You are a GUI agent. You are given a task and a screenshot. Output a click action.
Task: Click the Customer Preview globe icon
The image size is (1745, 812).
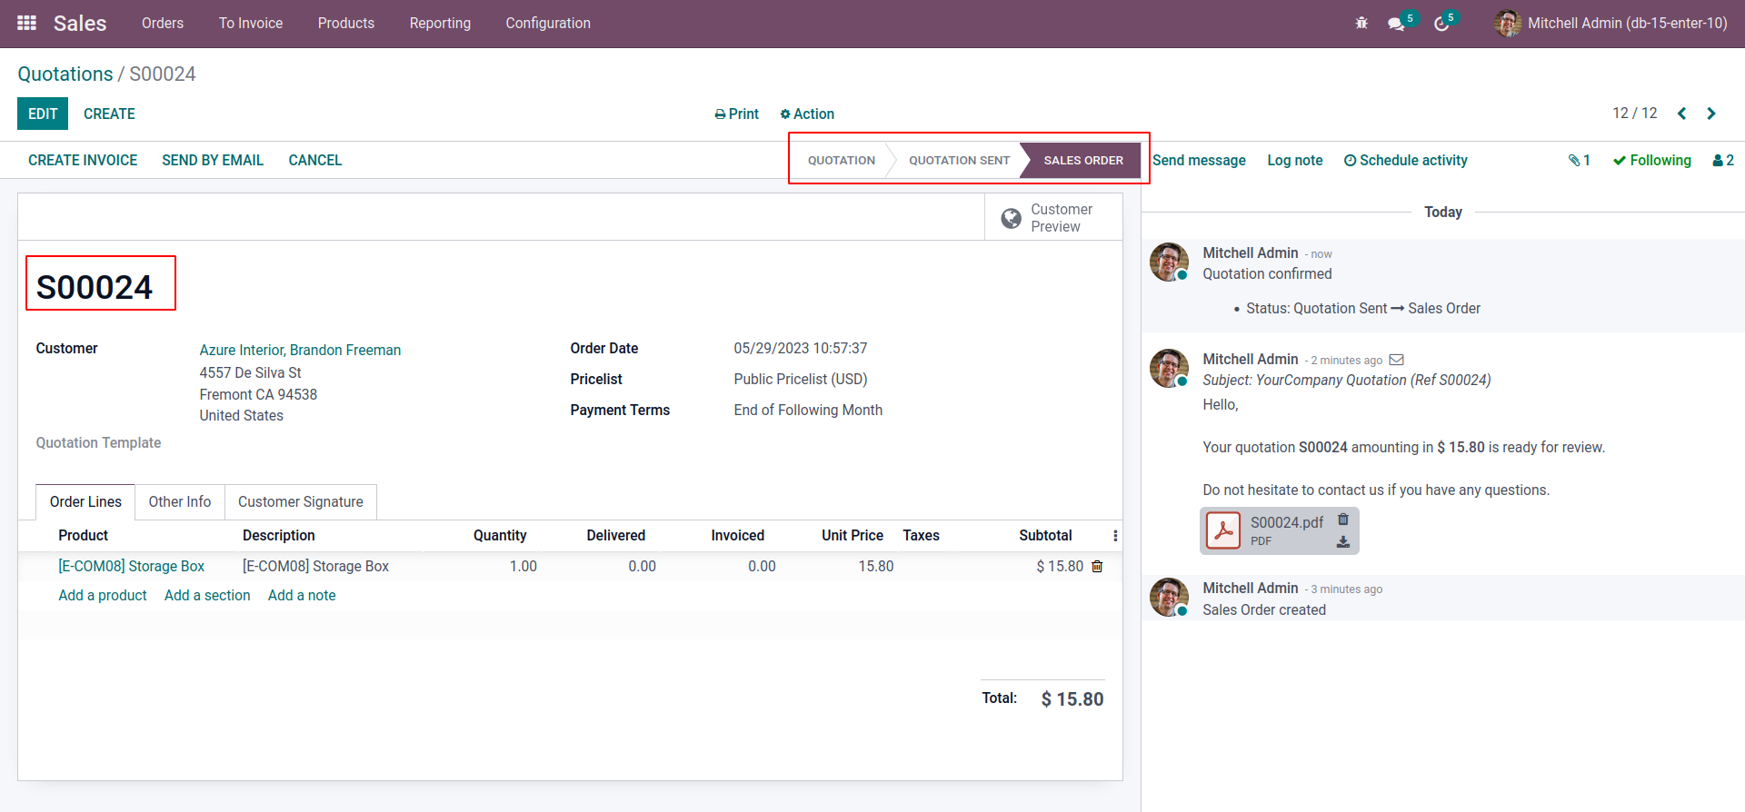[x=1011, y=218]
